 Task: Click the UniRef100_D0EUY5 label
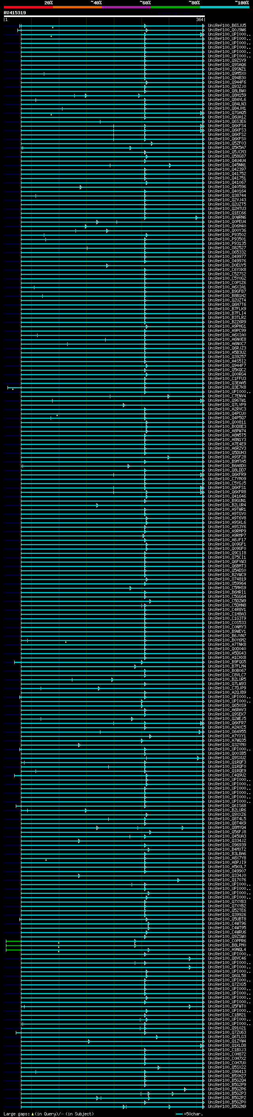click(227, 265)
